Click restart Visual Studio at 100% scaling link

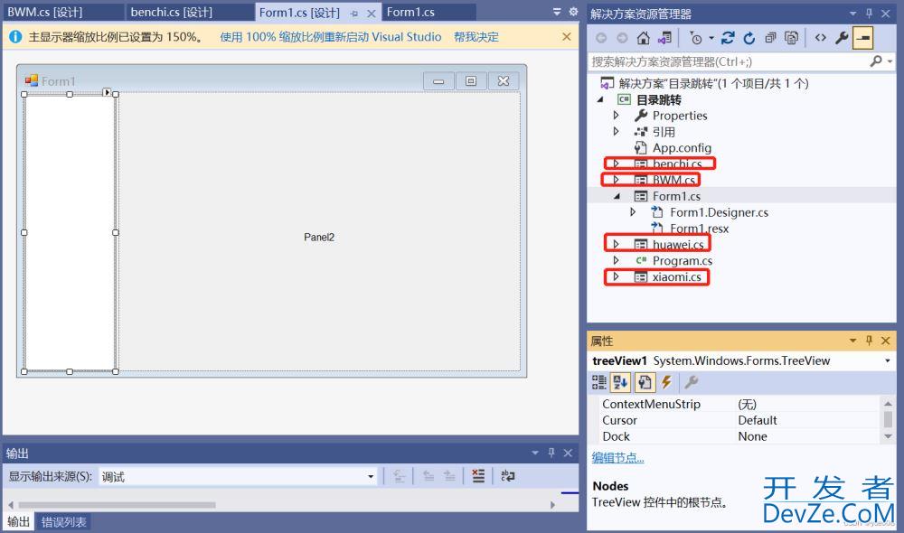330,37
